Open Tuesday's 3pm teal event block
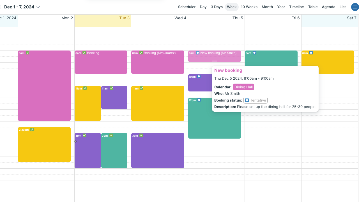The height and width of the screenshot is (202, 359). [114, 150]
